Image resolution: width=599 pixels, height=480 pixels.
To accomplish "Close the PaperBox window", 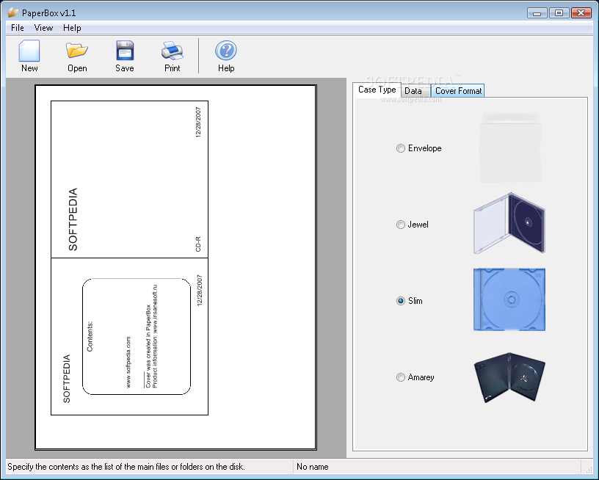I will 581,13.
